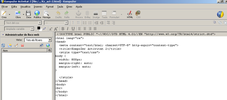This screenshot has height=100, width=227.
Task: Click the larger font size icon
Action: coord(56,29)
